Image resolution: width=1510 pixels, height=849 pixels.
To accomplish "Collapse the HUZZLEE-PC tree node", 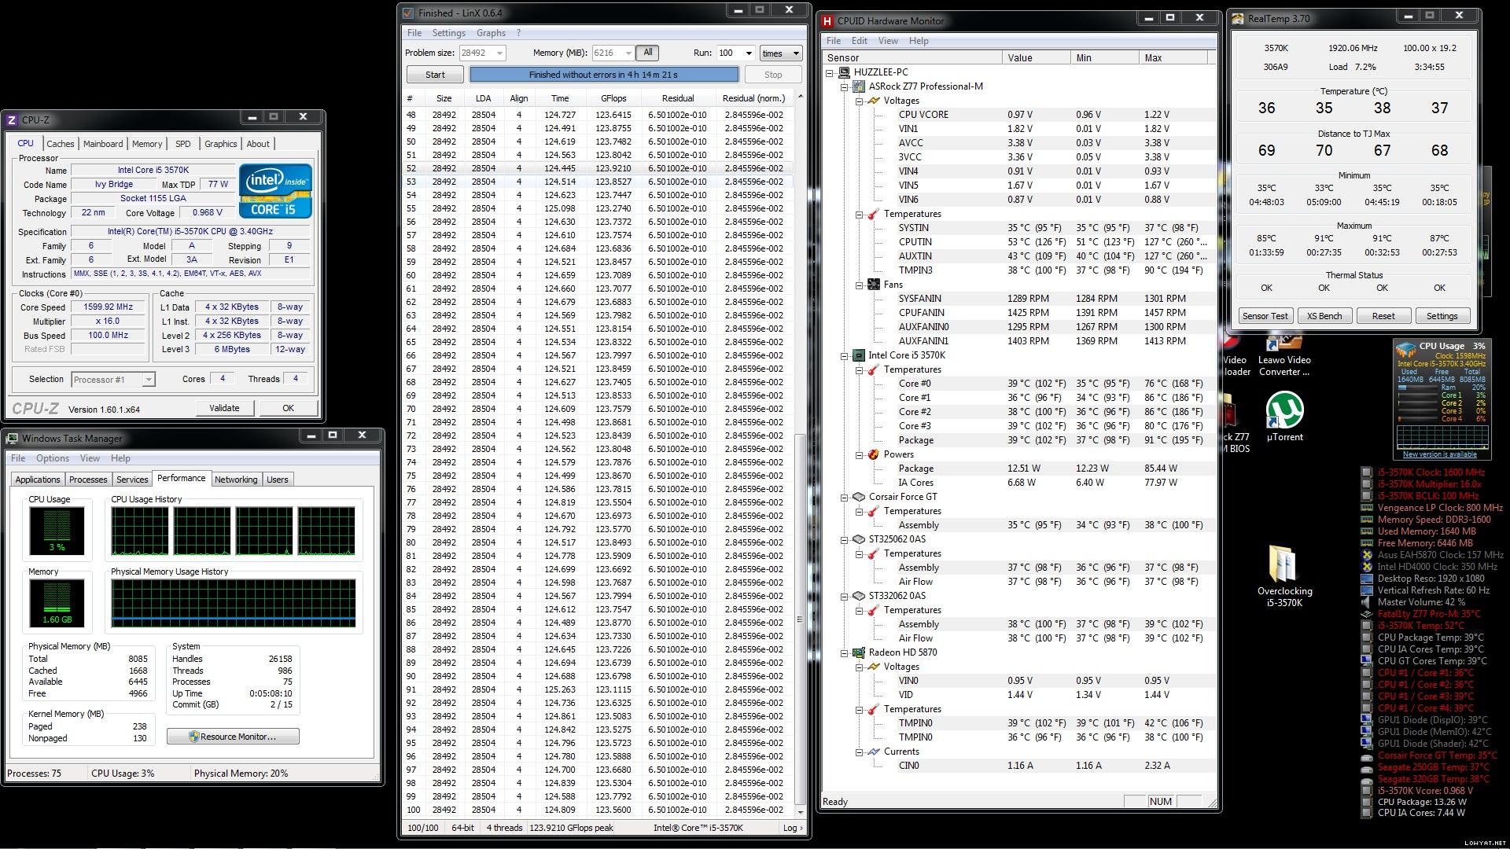I will (830, 72).
